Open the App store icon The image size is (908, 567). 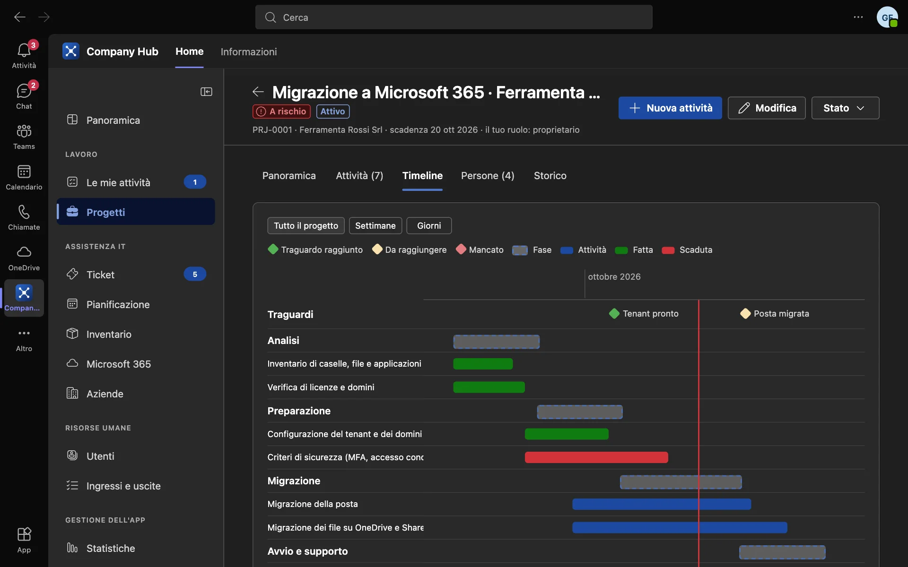coord(24,540)
